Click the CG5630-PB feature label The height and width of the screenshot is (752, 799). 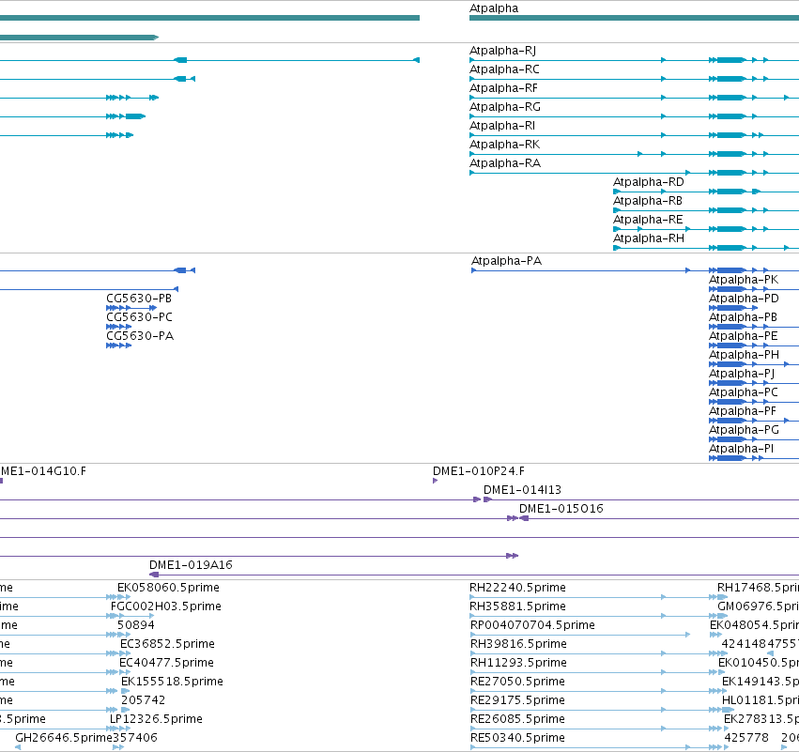pos(139,299)
